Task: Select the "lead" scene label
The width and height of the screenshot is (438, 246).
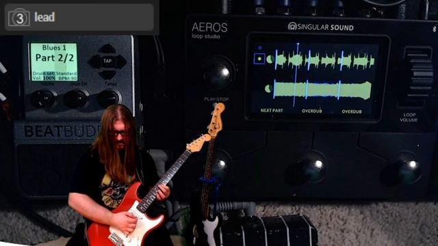Action: (x=44, y=17)
